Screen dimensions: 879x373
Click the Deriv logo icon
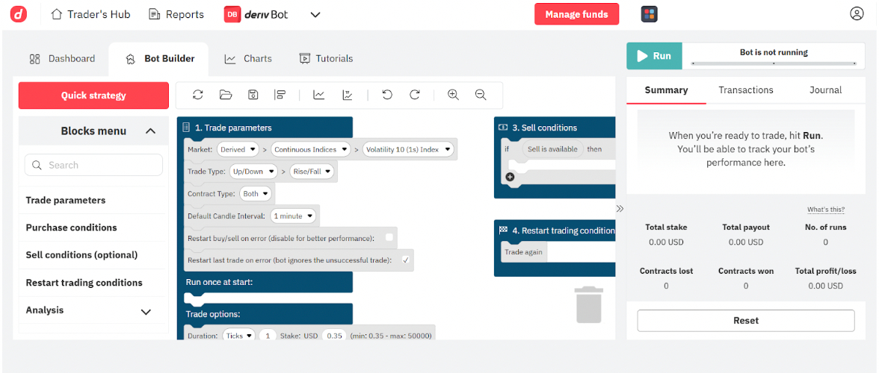pos(19,14)
